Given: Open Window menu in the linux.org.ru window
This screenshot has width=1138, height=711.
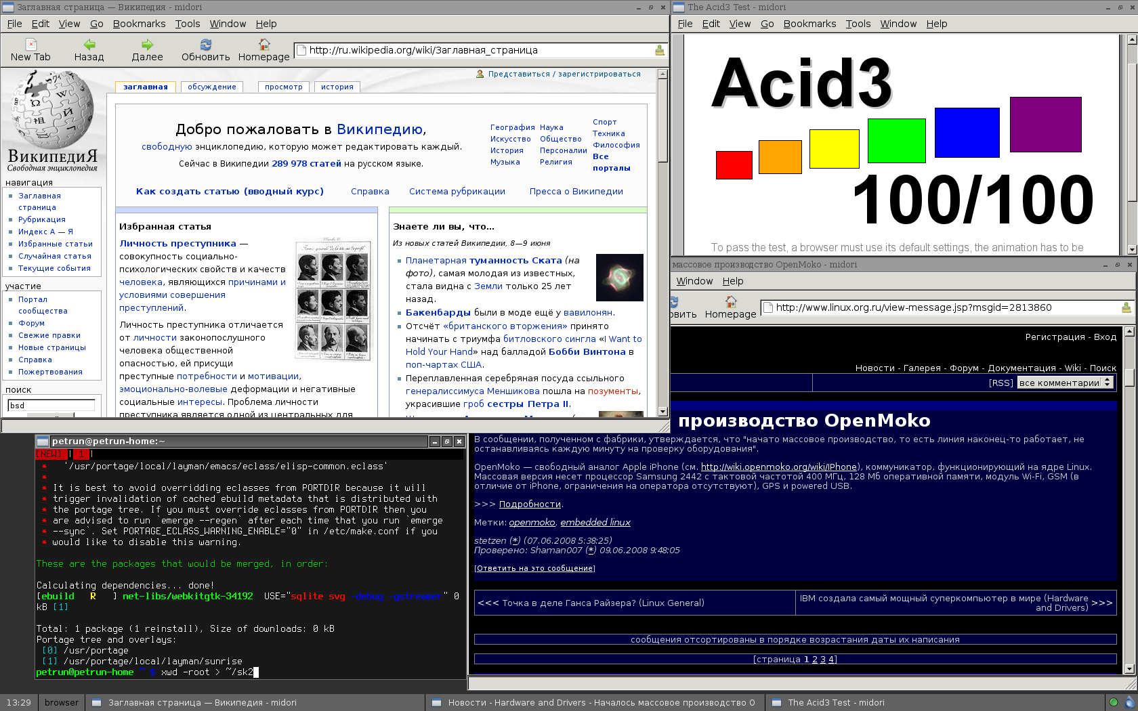Looking at the screenshot, I should (x=694, y=281).
